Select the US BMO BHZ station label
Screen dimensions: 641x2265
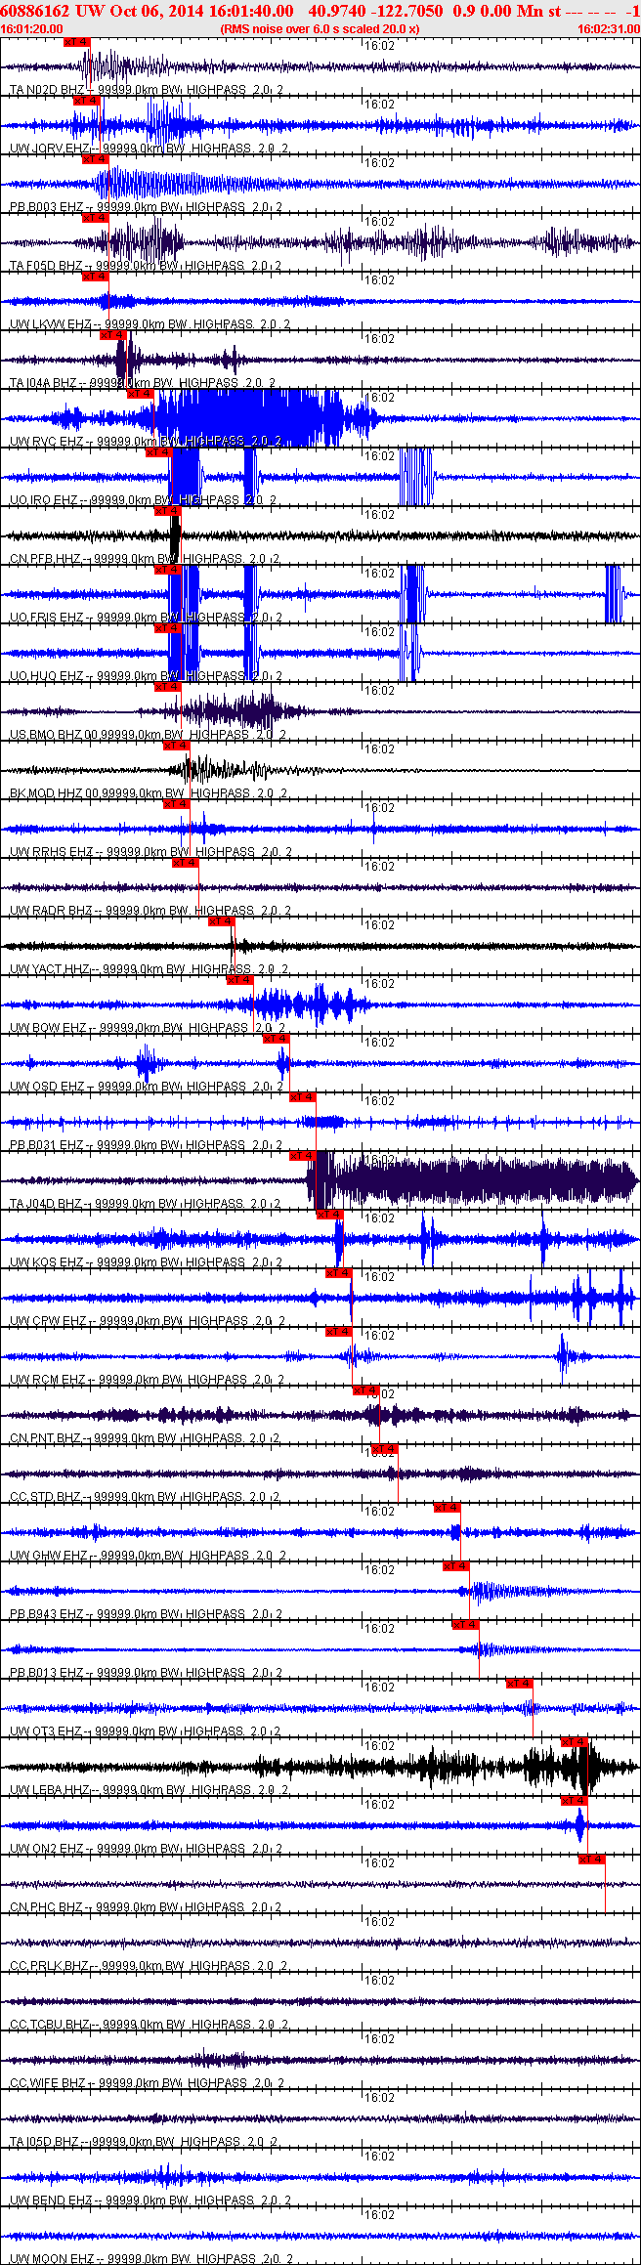tap(148, 735)
